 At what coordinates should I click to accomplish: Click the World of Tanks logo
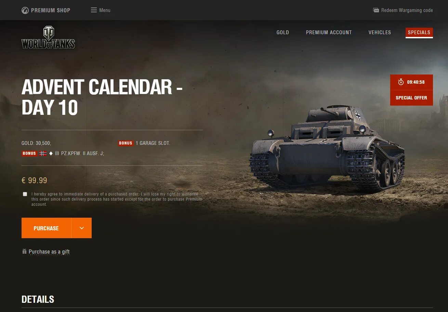coord(48,38)
